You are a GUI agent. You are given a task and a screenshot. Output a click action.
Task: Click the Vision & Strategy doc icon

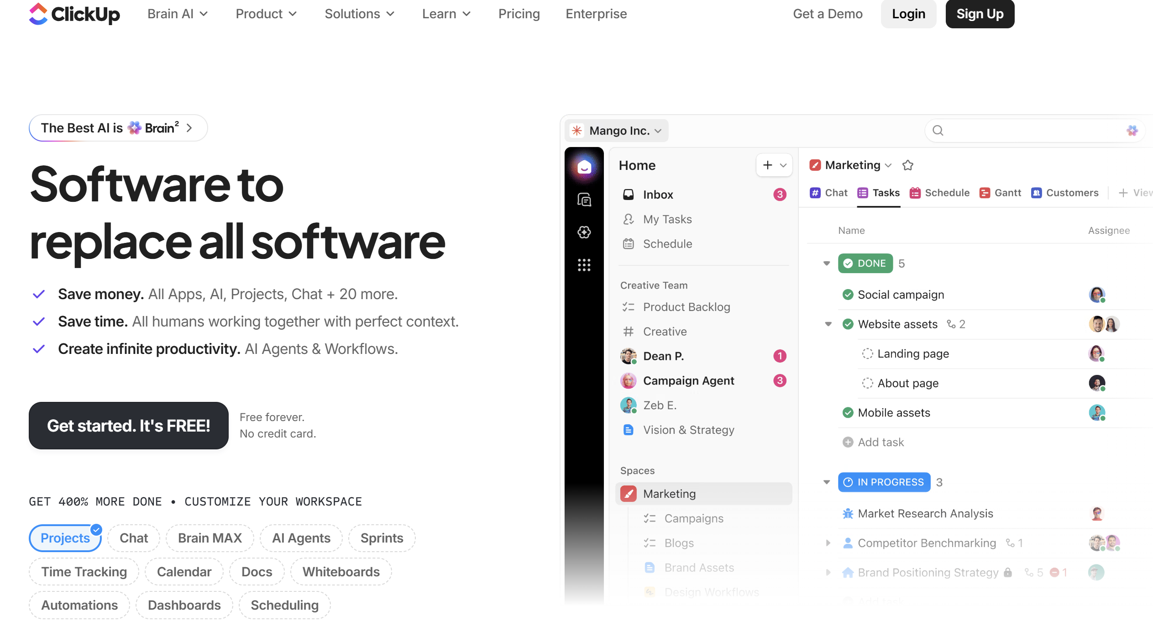[x=629, y=430]
